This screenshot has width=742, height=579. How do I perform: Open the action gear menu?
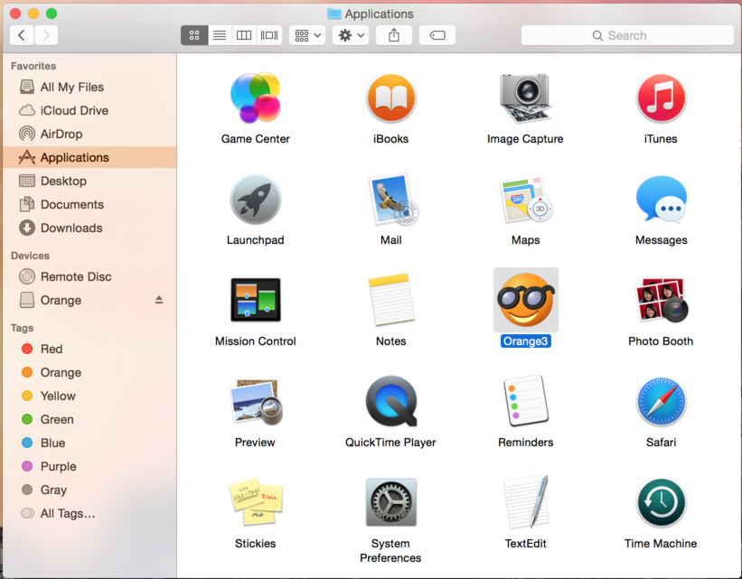(x=349, y=35)
